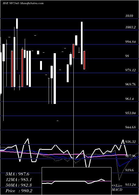
Task: Click inside the Live MACD inset chart
Action: click(x=76, y=181)
